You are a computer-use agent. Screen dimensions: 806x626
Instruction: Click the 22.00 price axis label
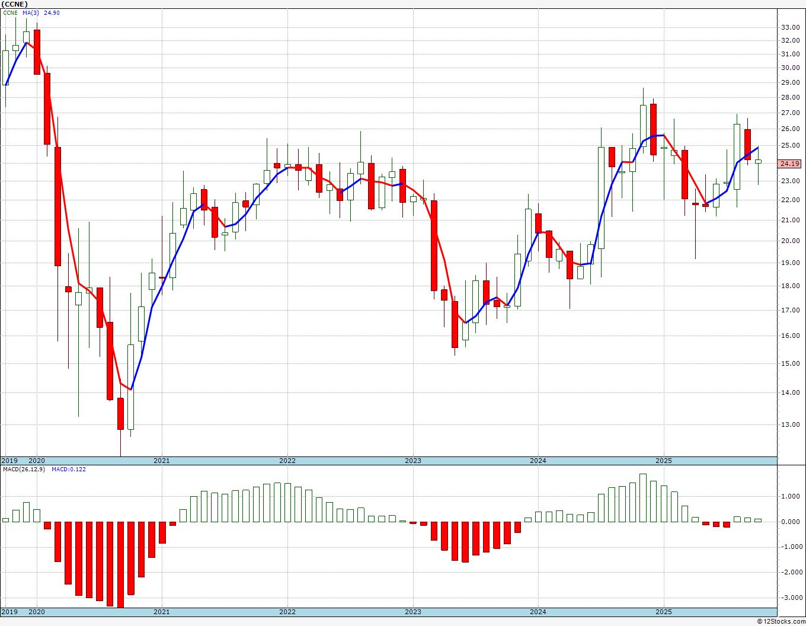789,200
